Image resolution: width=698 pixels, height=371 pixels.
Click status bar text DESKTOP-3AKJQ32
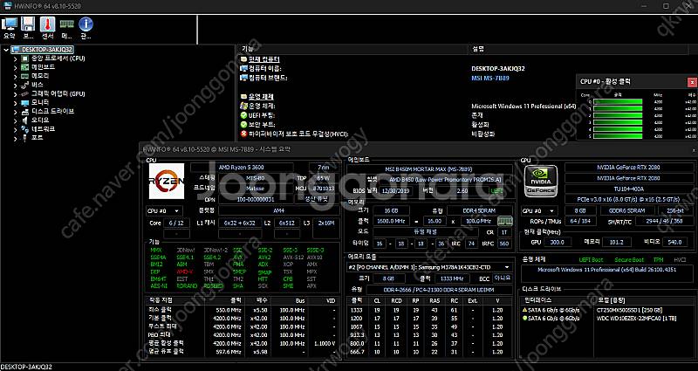click(x=26, y=368)
